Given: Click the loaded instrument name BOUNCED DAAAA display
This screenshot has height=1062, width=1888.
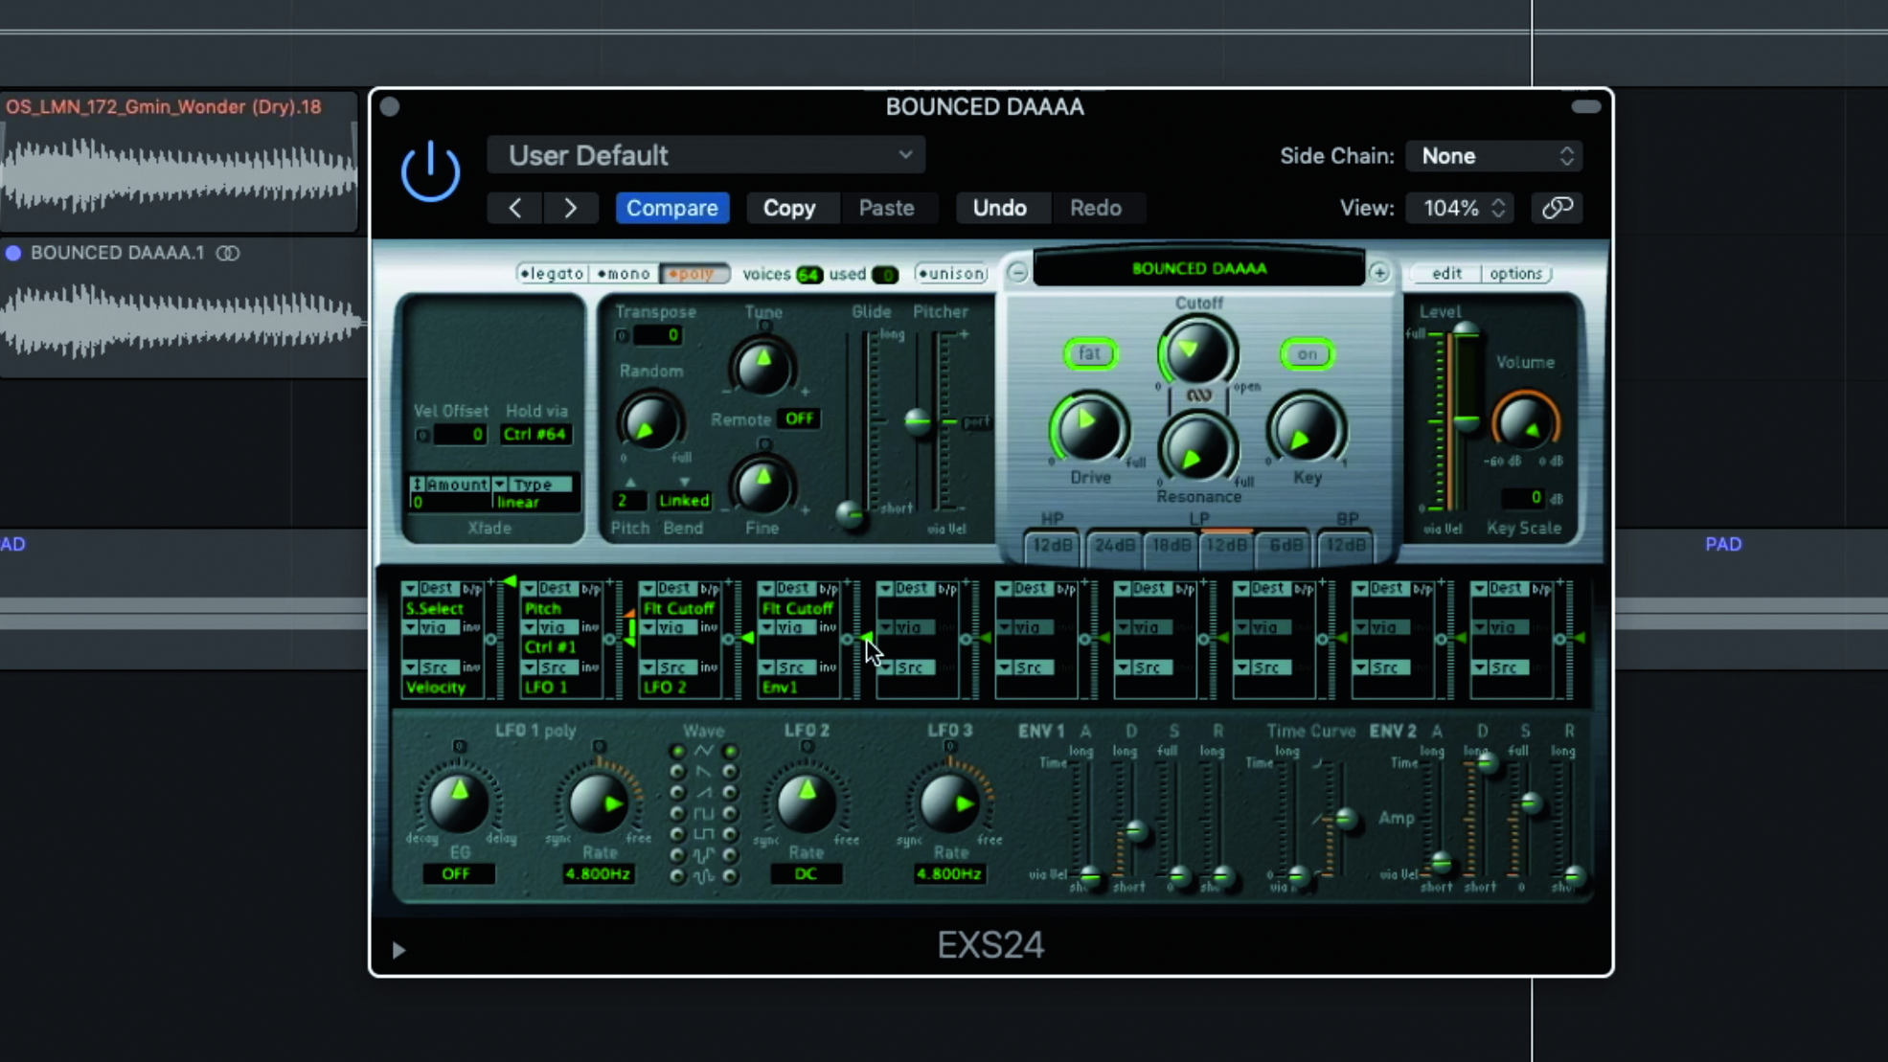Looking at the screenshot, I should coord(1199,268).
